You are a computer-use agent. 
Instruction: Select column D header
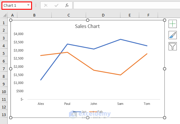click(103, 15)
